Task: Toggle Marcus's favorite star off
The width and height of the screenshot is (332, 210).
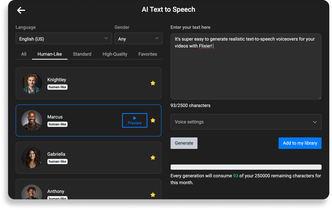Action: click(153, 120)
